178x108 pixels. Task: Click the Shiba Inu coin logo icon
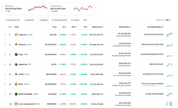(16, 44)
